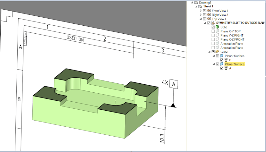266x152 pixels.
Task: Click the icon of Annotation Plane below Plane X-Z FRONT
Action: [x=217, y=44]
